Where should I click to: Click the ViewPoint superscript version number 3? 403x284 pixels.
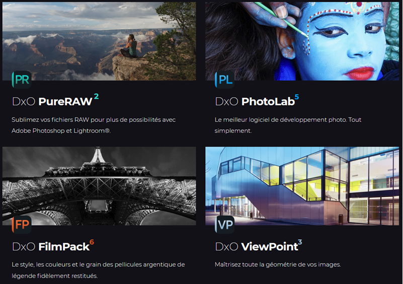click(300, 242)
